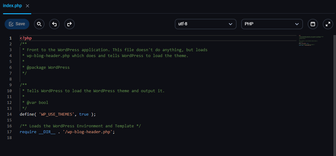Click the code minimap preview
The image size is (336, 156).
click(x=311, y=41)
